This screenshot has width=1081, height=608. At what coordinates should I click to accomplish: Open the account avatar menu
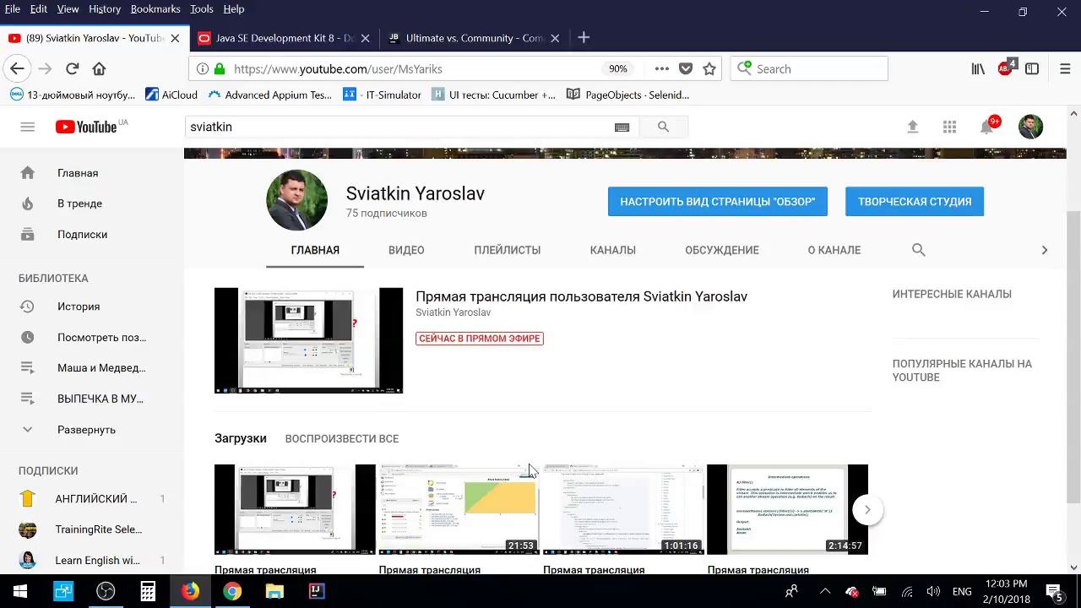(1030, 127)
